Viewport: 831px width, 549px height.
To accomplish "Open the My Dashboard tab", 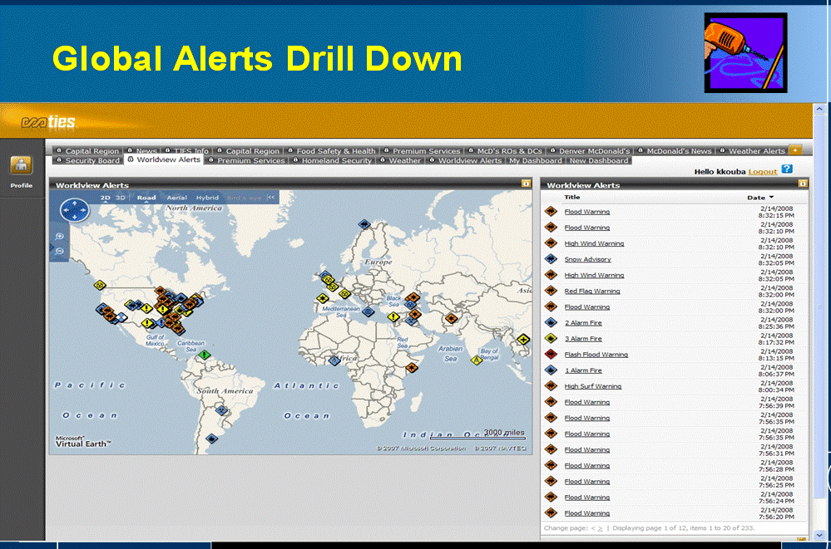I will (x=535, y=160).
